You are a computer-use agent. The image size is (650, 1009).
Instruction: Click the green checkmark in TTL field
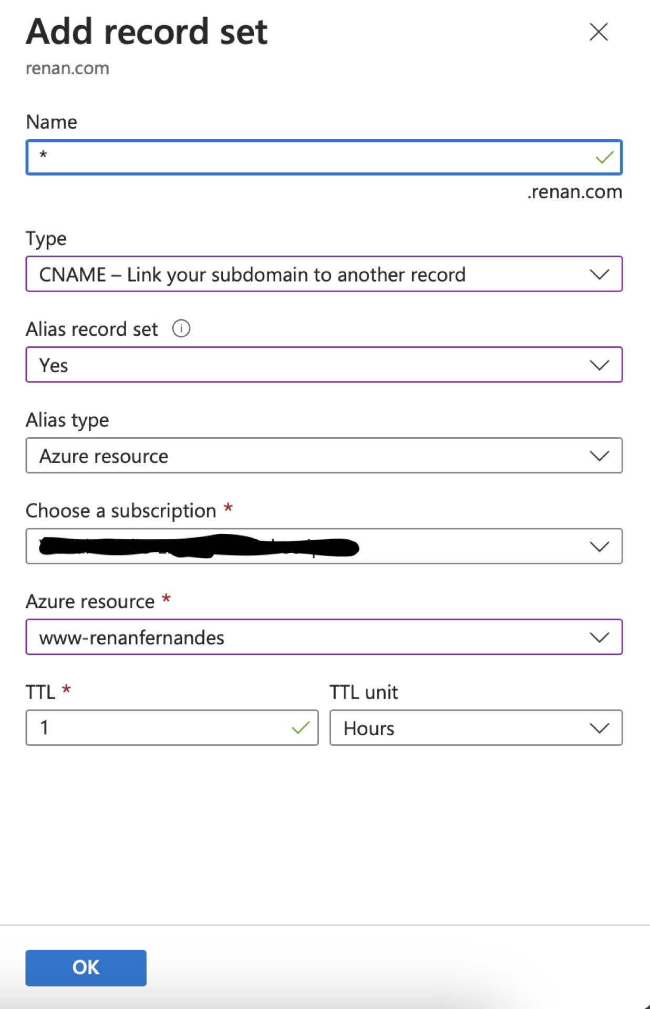point(301,728)
